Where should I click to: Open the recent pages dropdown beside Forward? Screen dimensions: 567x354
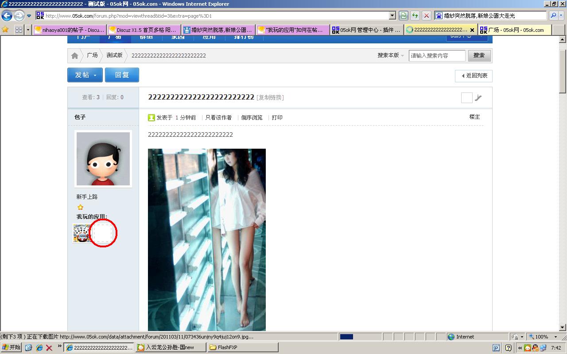coord(29,16)
